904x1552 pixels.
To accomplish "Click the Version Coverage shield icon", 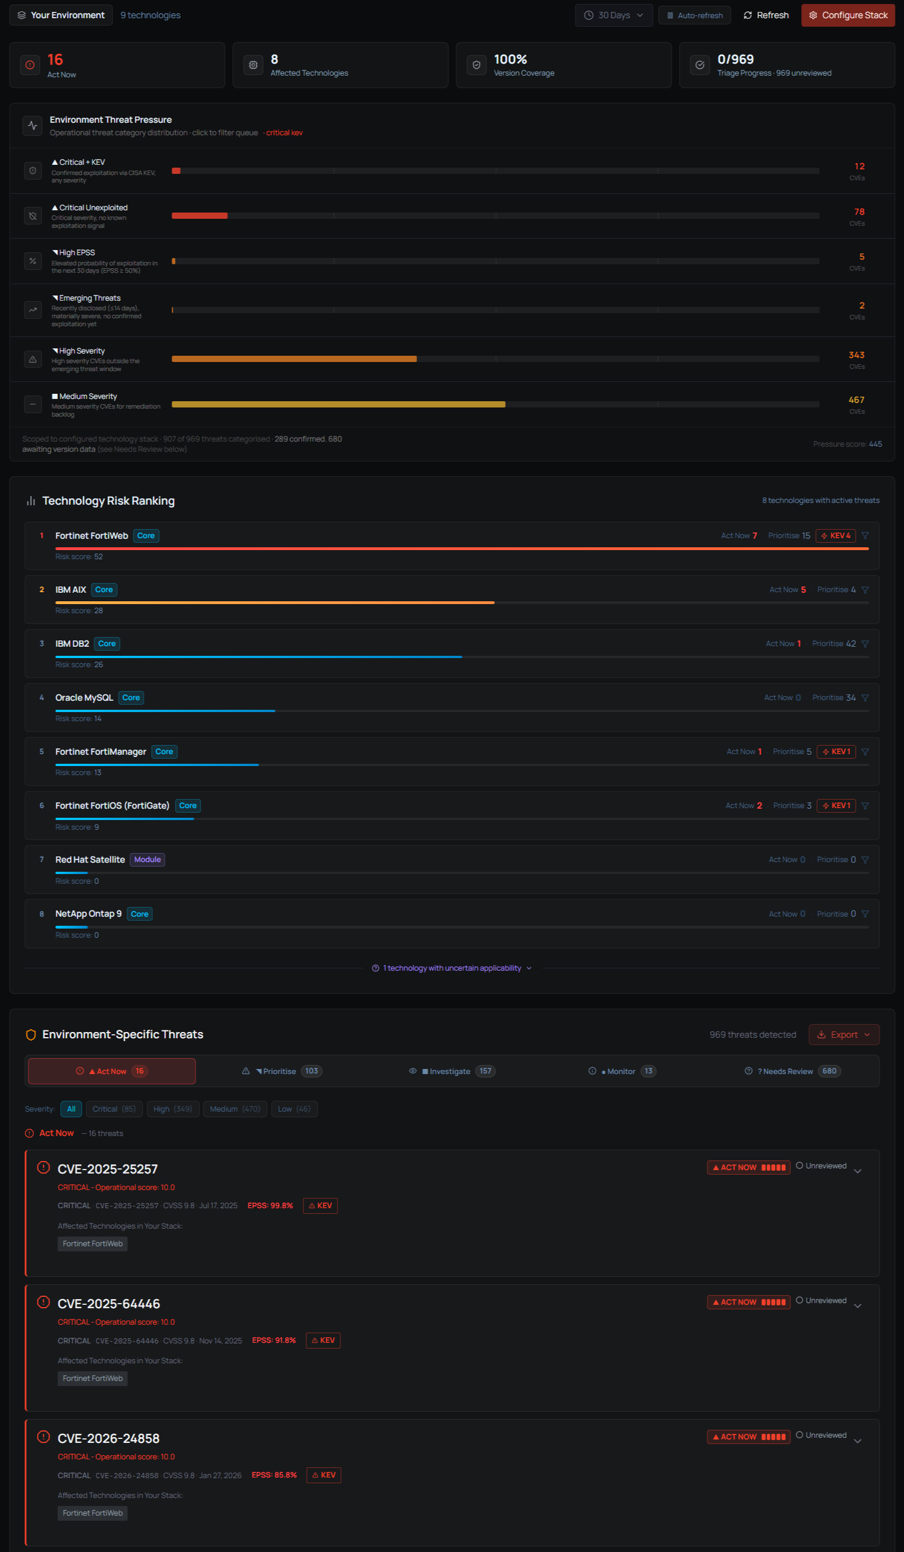I will point(477,65).
